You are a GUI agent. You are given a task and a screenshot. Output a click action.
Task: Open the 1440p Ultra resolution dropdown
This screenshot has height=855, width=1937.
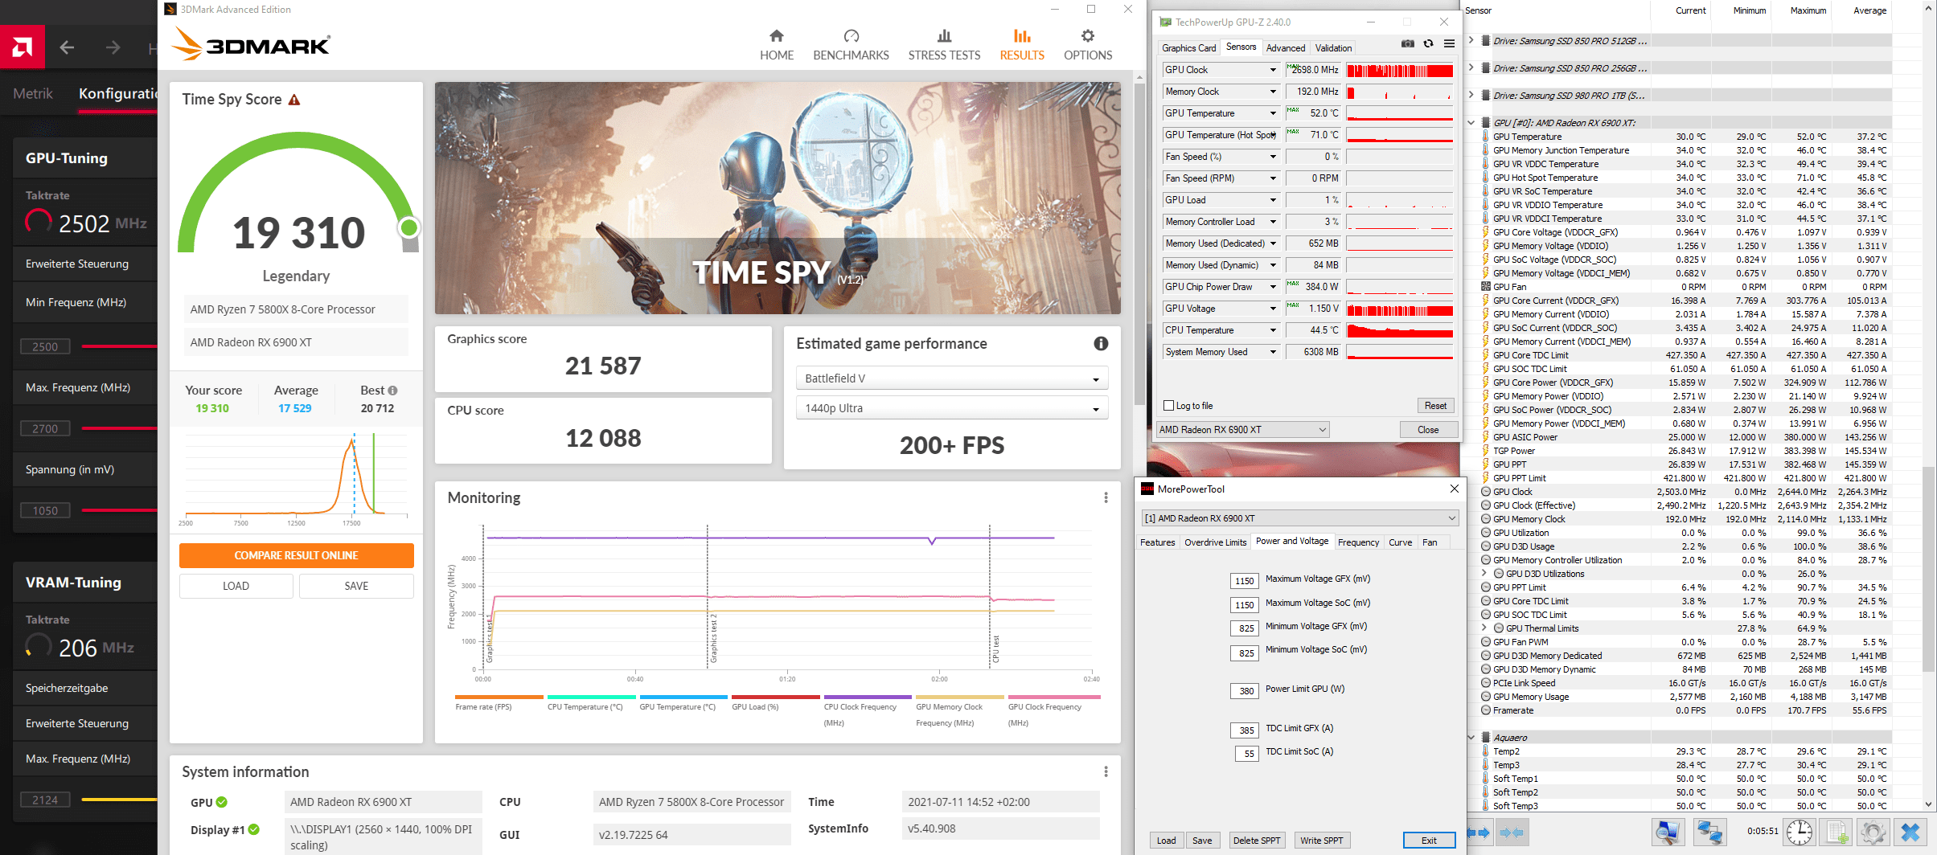[951, 408]
